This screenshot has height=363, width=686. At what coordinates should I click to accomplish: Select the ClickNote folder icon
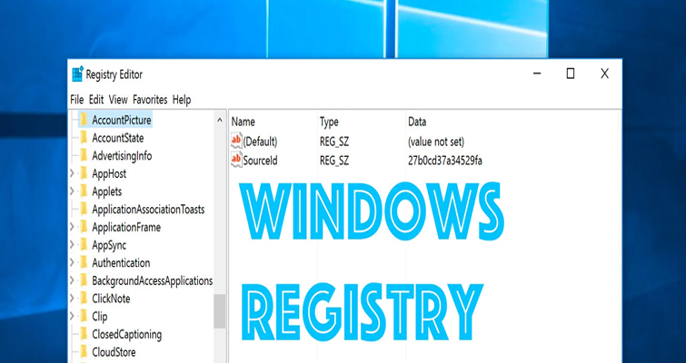(x=84, y=299)
